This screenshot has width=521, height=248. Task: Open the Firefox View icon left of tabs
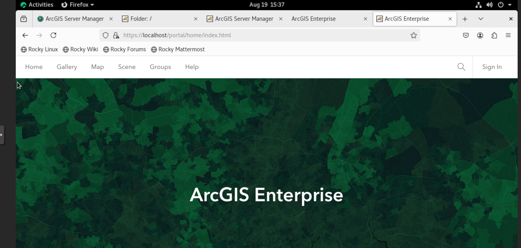[x=24, y=19]
